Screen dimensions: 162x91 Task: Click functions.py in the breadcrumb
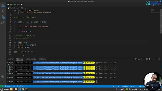(x=15, y=8)
